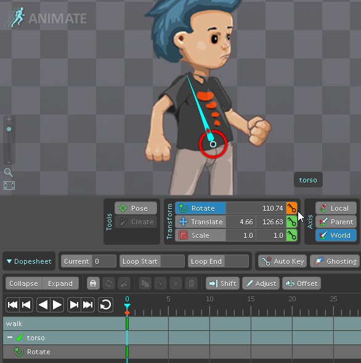Click the magnifier zoom icon in viewport

(x=9, y=173)
